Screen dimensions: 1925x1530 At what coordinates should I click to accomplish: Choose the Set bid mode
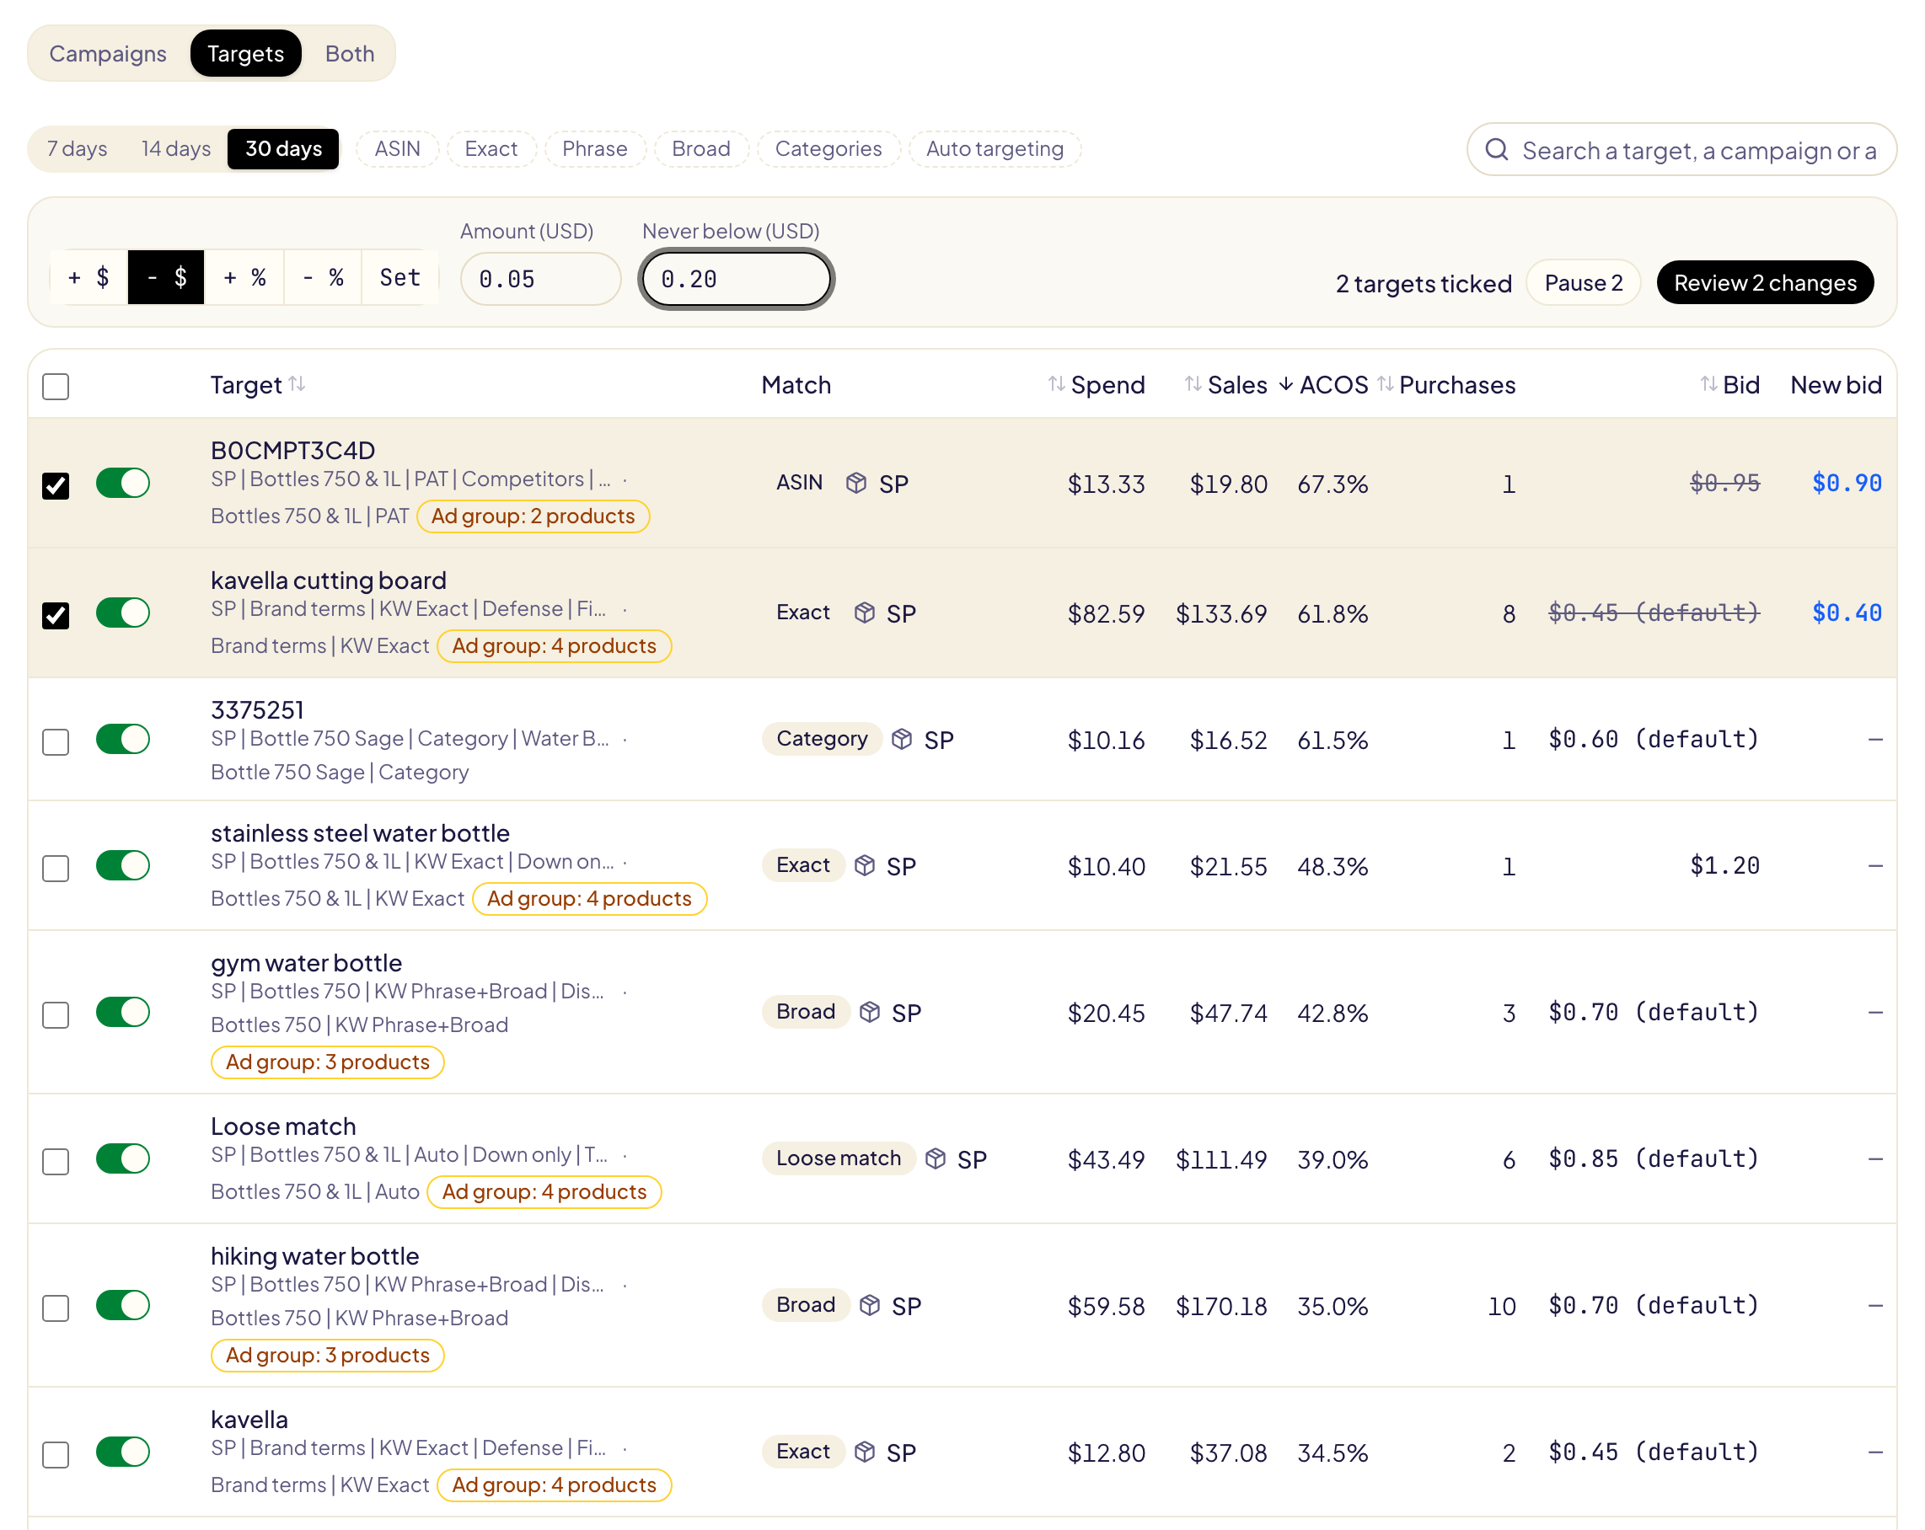399,276
